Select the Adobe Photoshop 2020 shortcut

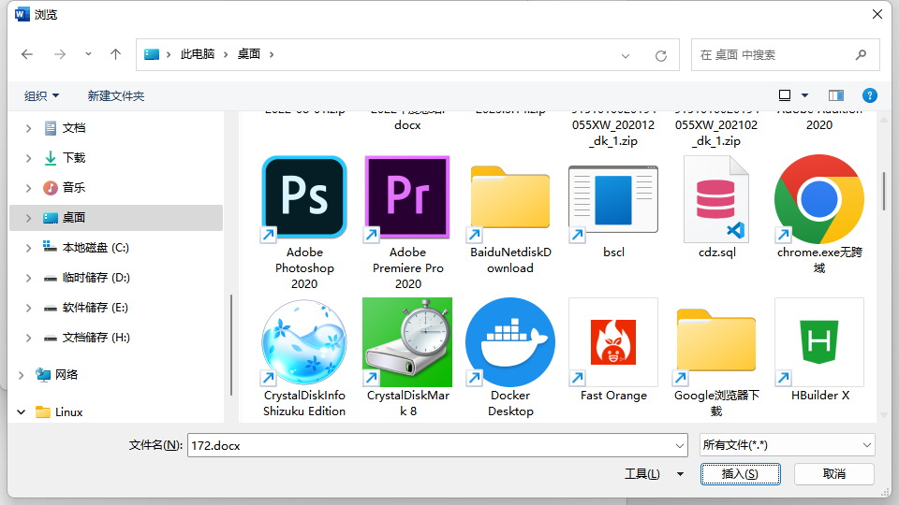pos(304,224)
